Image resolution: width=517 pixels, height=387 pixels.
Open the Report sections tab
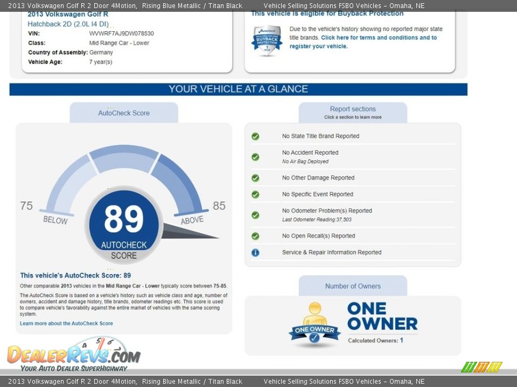[x=353, y=112]
